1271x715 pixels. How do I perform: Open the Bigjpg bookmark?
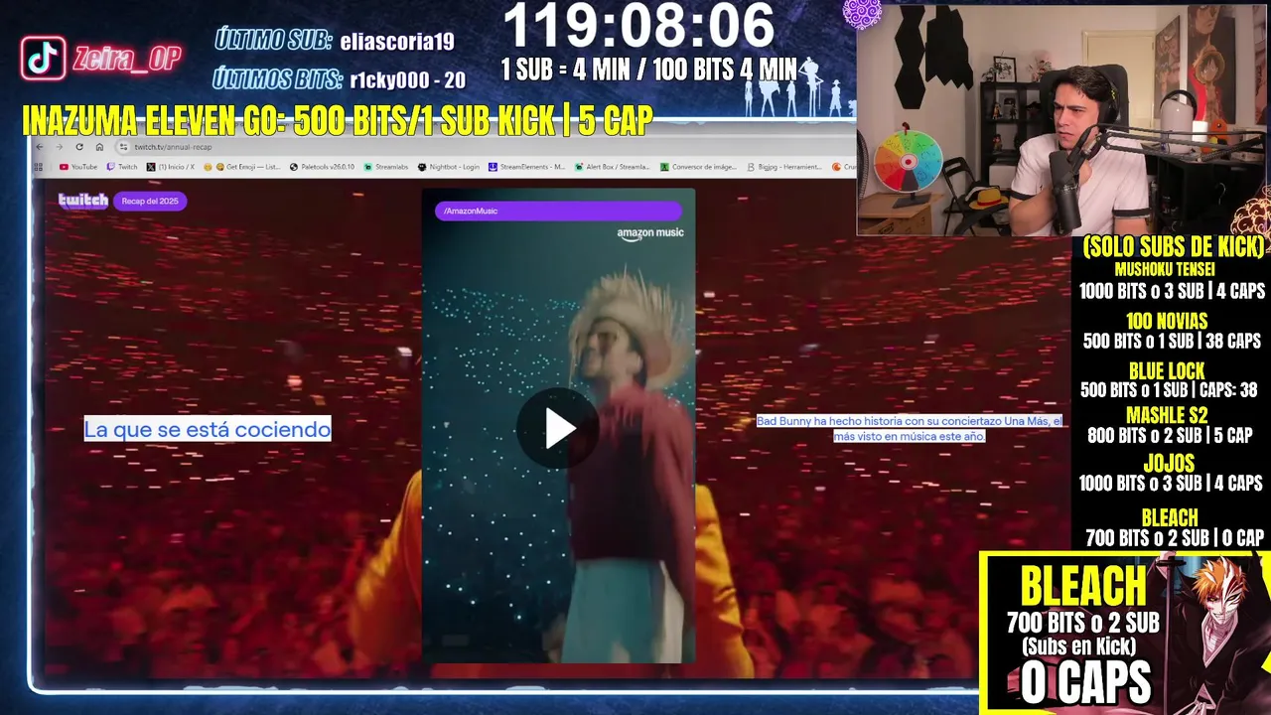[x=783, y=167]
